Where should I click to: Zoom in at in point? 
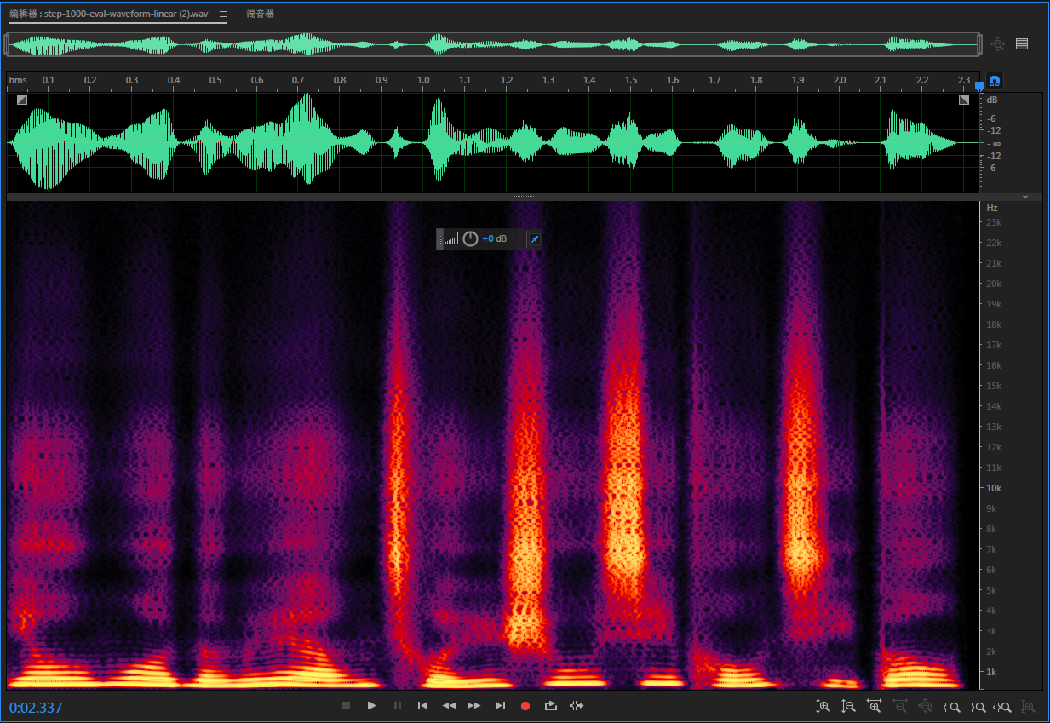(x=952, y=706)
